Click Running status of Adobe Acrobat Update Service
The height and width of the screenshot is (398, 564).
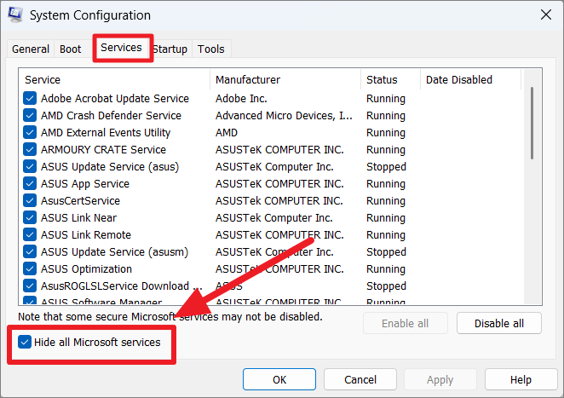(386, 98)
